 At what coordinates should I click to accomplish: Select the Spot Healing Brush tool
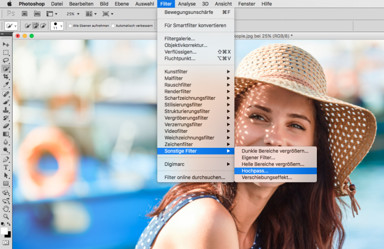point(6,94)
